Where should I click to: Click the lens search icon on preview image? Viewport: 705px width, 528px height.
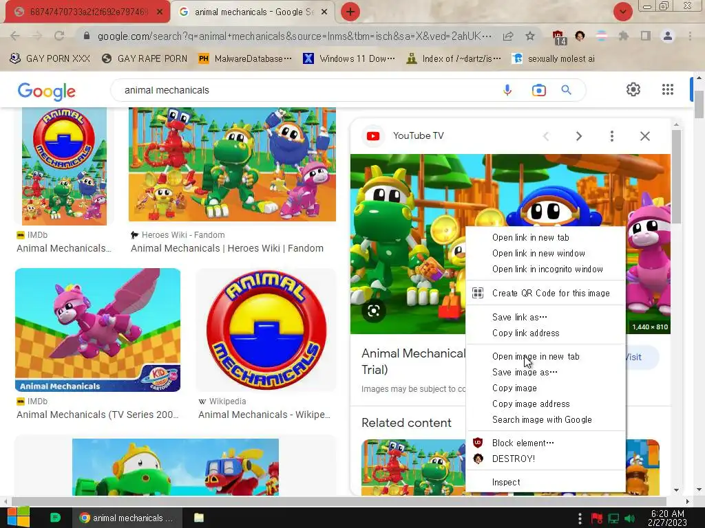coord(374,311)
